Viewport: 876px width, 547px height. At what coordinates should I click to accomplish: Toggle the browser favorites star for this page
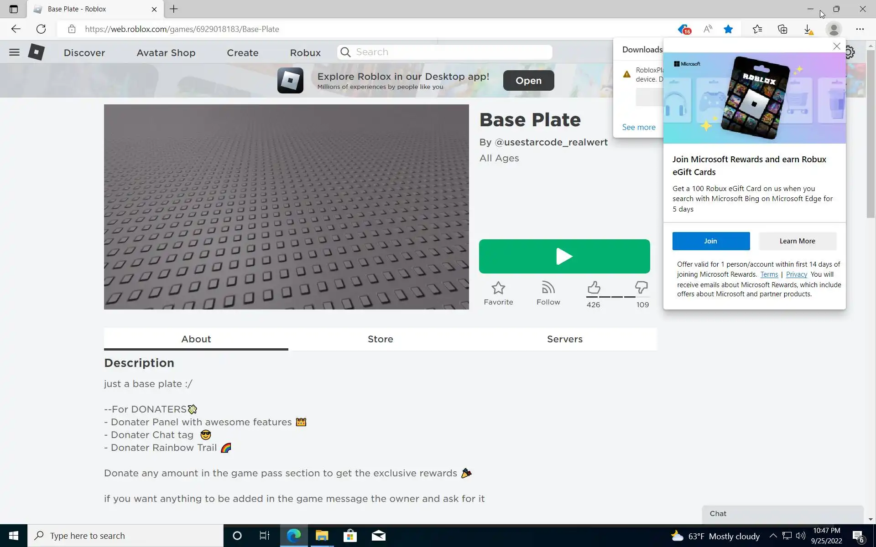[728, 29]
